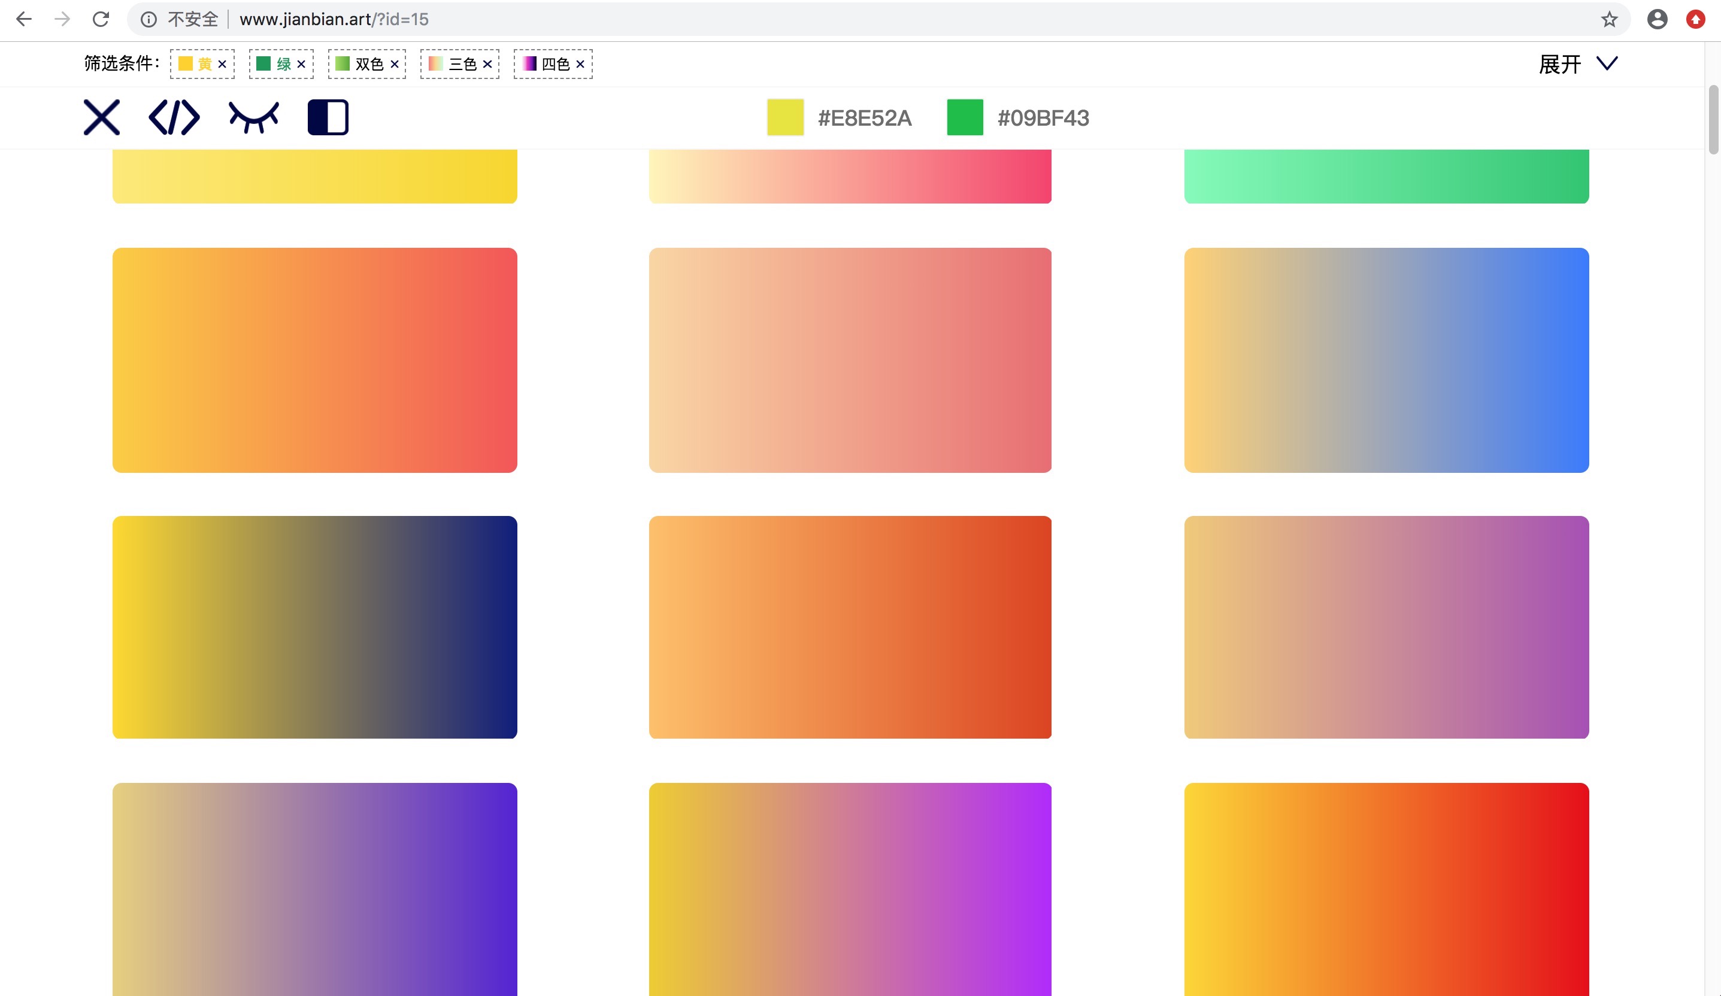Click the 展开 expand label
Image resolution: width=1721 pixels, height=996 pixels.
coord(1560,64)
